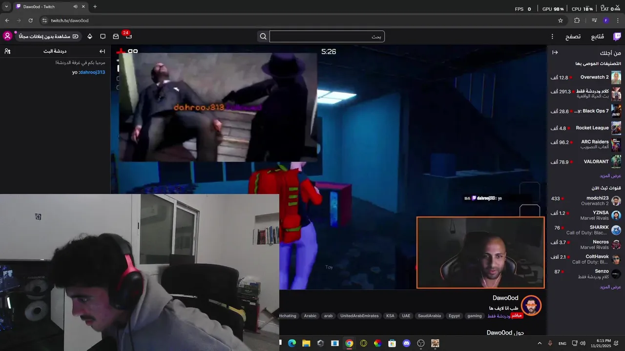Viewport: 625px width, 351px height.
Task: Click watch ad-free button
Action: (x=48, y=37)
